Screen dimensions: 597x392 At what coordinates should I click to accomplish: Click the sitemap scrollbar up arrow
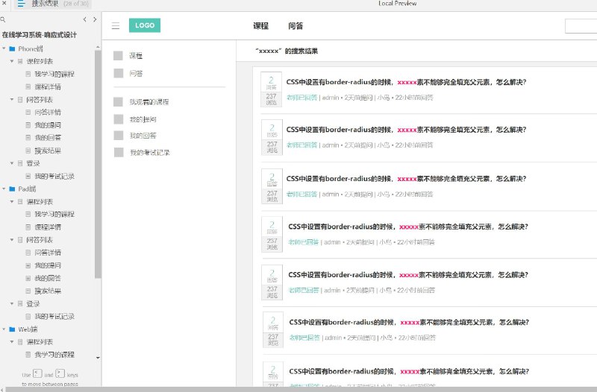click(98, 47)
